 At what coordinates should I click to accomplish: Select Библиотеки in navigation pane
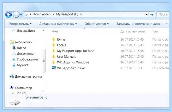24,42
